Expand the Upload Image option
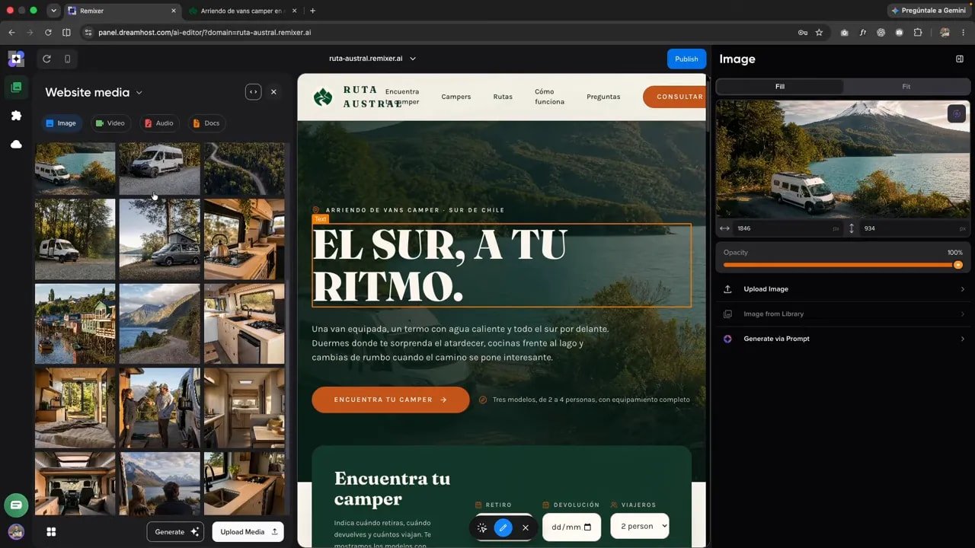This screenshot has width=975, height=548. 843,289
